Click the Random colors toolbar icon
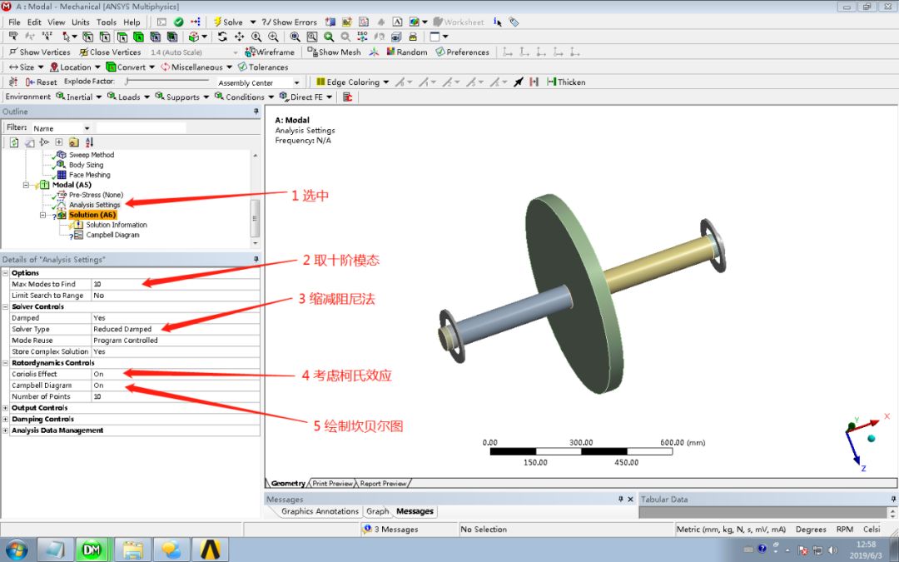Screen dimensions: 899x562 click(x=391, y=52)
